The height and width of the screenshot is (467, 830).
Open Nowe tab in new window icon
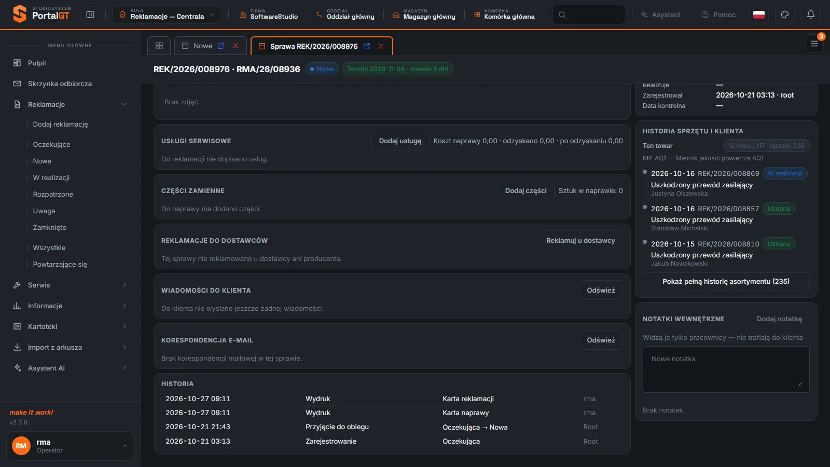point(221,46)
